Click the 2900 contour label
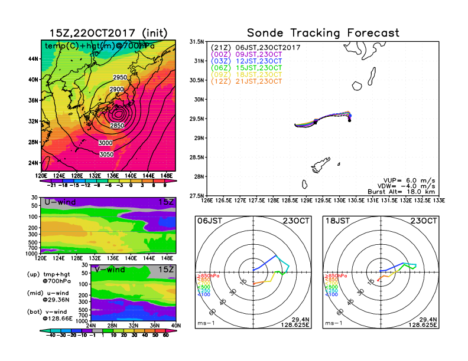This screenshot has height=361, width=468. click(x=116, y=89)
